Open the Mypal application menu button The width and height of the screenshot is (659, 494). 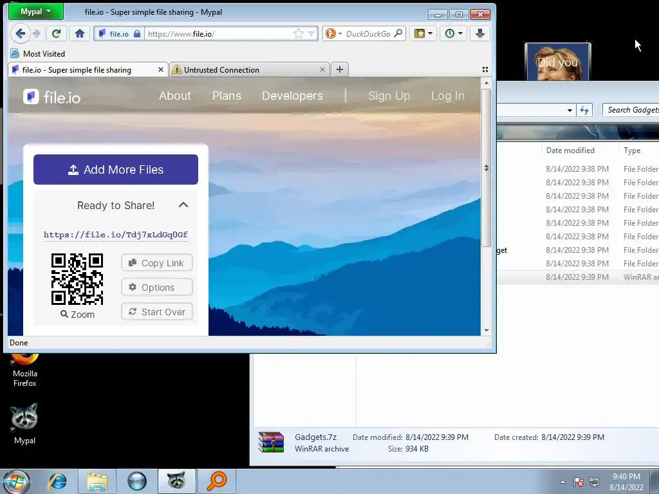[36, 12]
